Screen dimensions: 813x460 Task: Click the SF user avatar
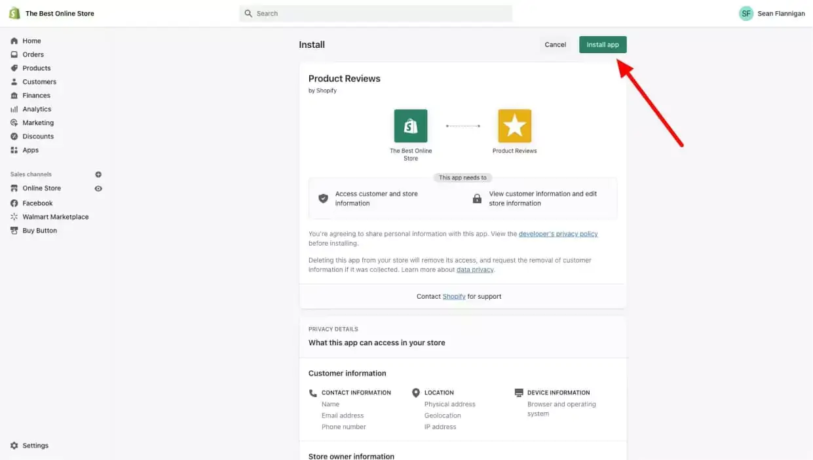tap(746, 13)
